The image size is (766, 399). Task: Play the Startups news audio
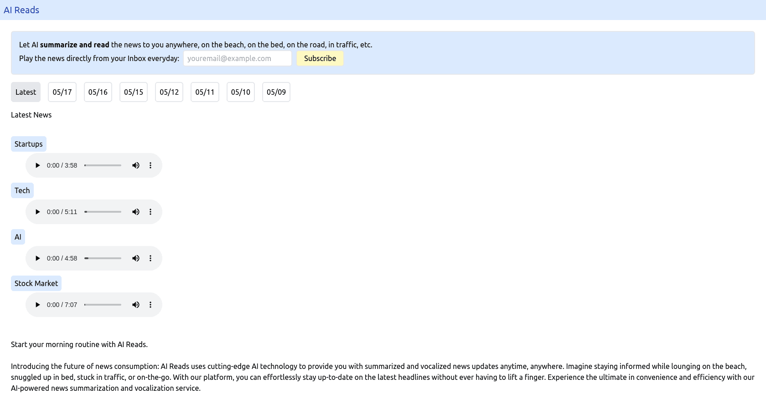point(38,165)
